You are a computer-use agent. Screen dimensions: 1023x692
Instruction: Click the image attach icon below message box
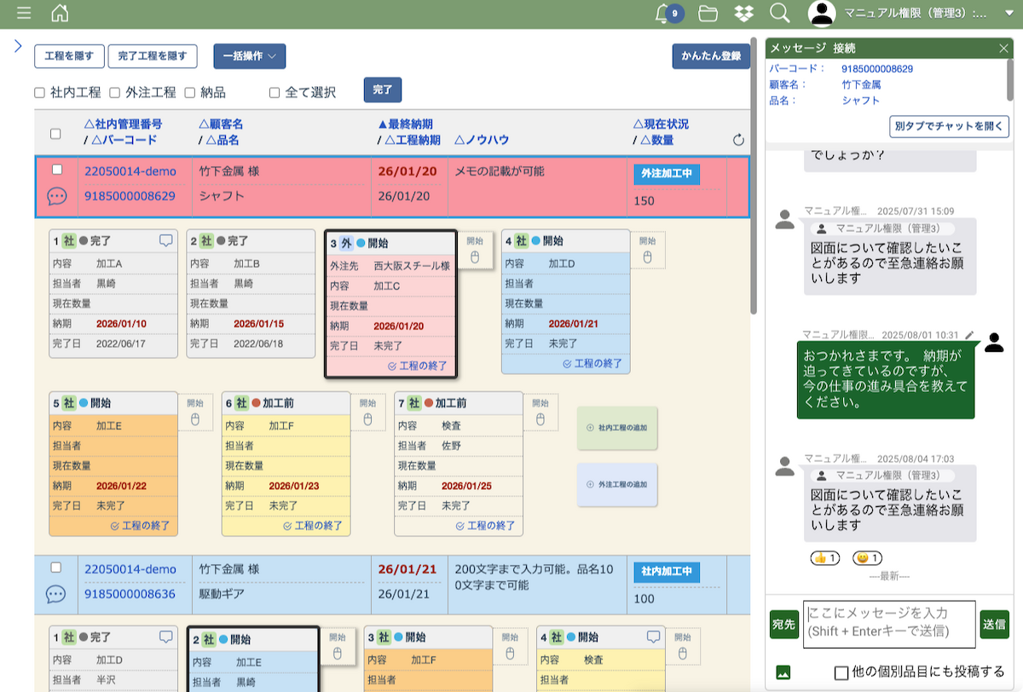[783, 672]
